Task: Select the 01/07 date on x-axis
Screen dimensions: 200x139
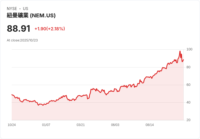Action: (46, 125)
